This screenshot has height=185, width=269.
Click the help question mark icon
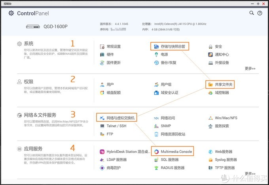260,13
